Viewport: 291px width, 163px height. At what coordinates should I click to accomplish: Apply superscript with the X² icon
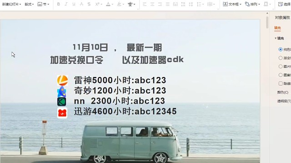pos(97,4)
